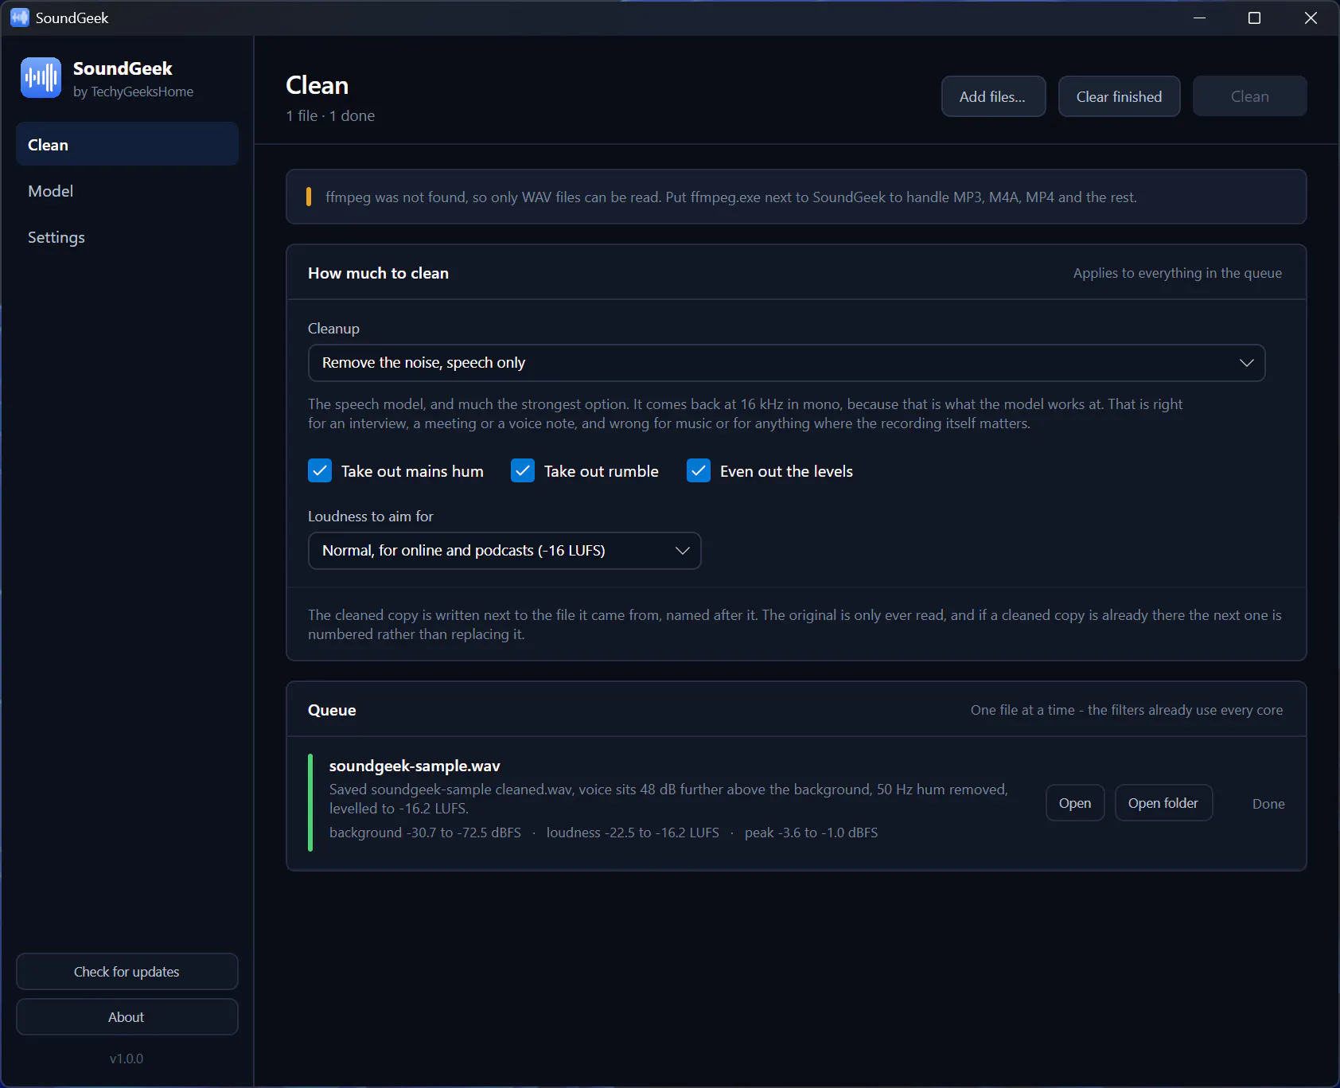Click the SoundGeek waveform logo in sidebar

coord(41,78)
